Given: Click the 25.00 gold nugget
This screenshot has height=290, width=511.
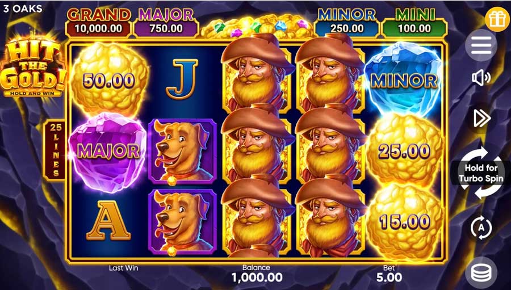Looking at the screenshot, I should click(x=404, y=151).
